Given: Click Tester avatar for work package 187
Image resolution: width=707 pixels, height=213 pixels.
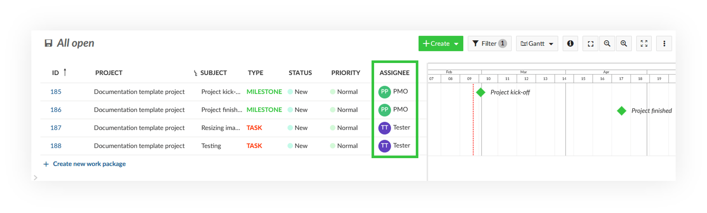Looking at the screenshot, I should pos(384,128).
